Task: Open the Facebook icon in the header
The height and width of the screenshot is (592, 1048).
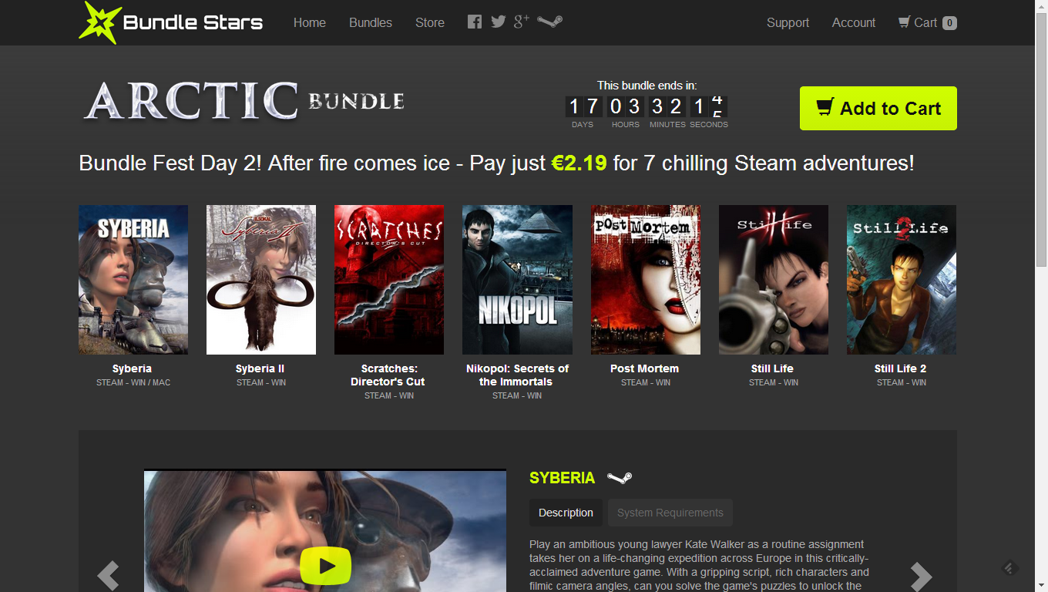Action: click(474, 22)
